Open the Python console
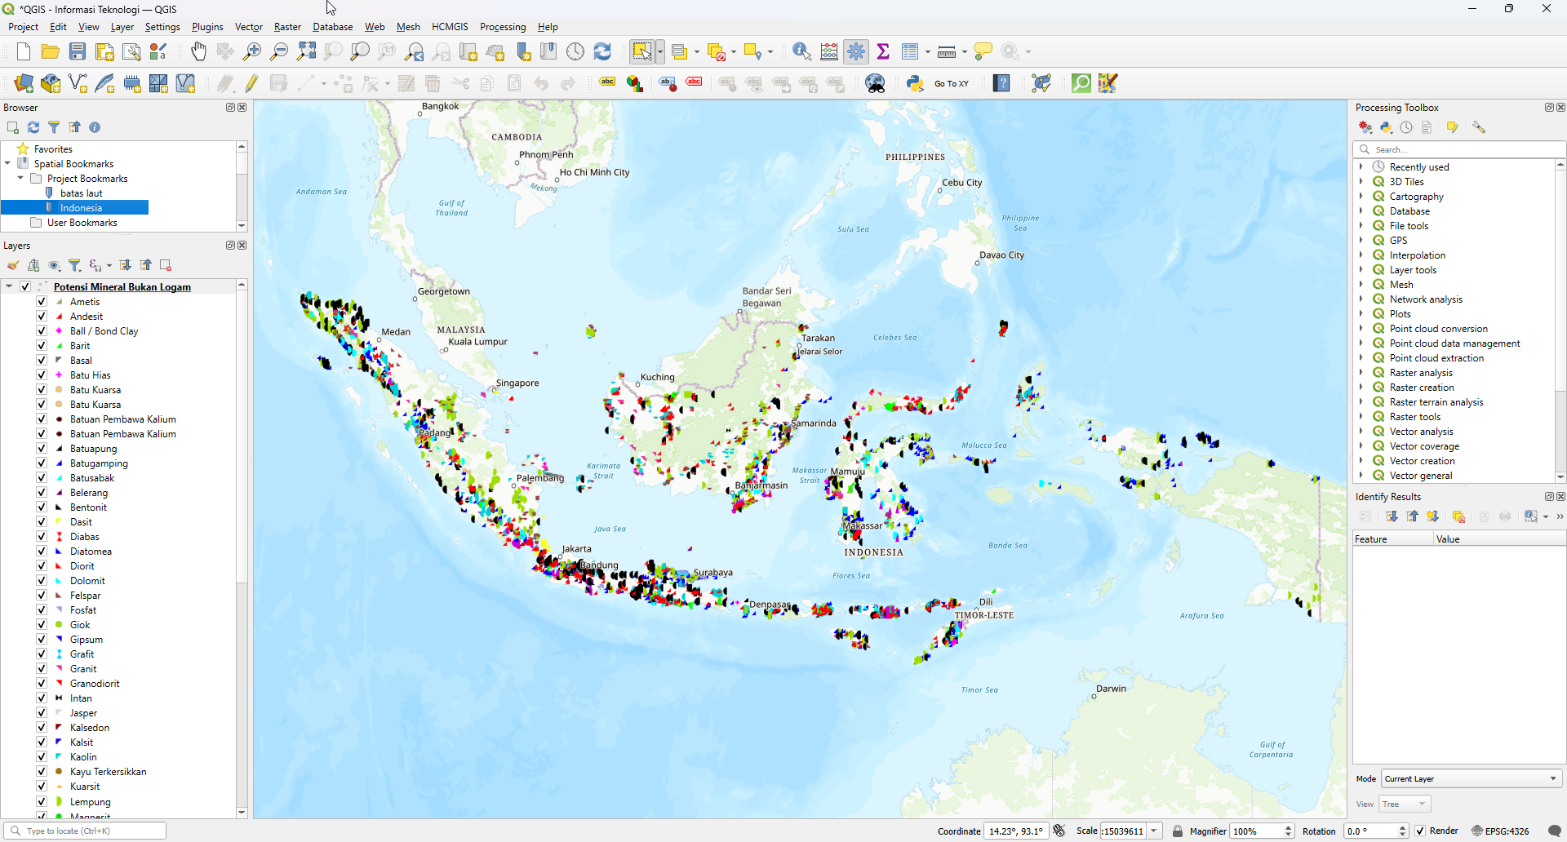Viewport: 1567px width, 842px height. pos(915,83)
